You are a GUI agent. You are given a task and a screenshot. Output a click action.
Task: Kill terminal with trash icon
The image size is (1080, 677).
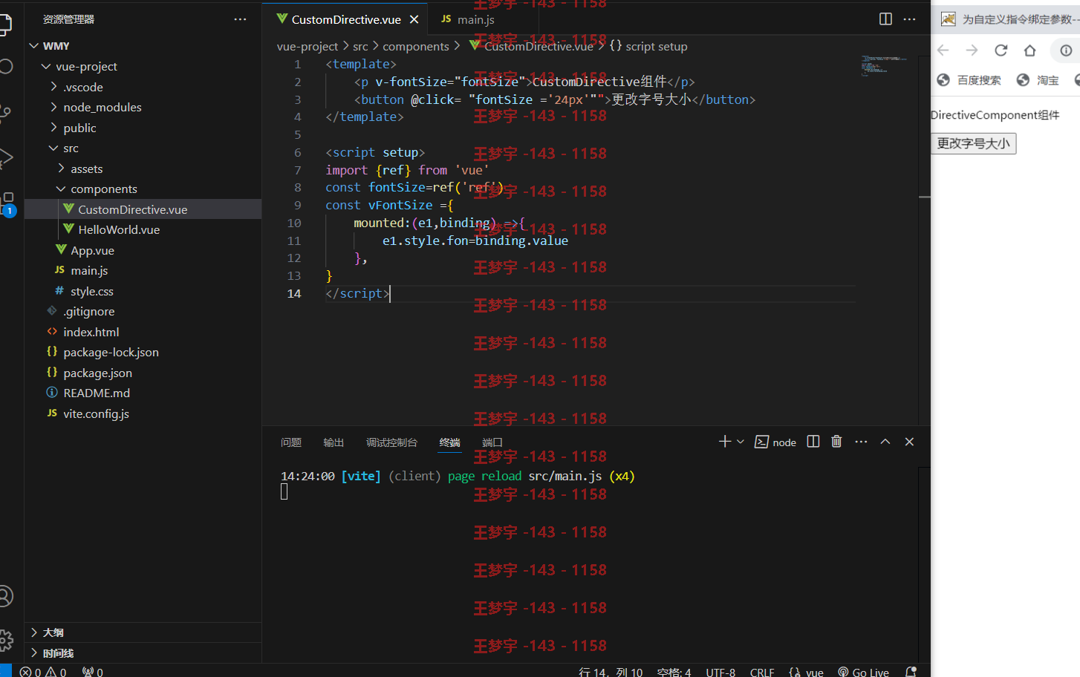coord(836,442)
